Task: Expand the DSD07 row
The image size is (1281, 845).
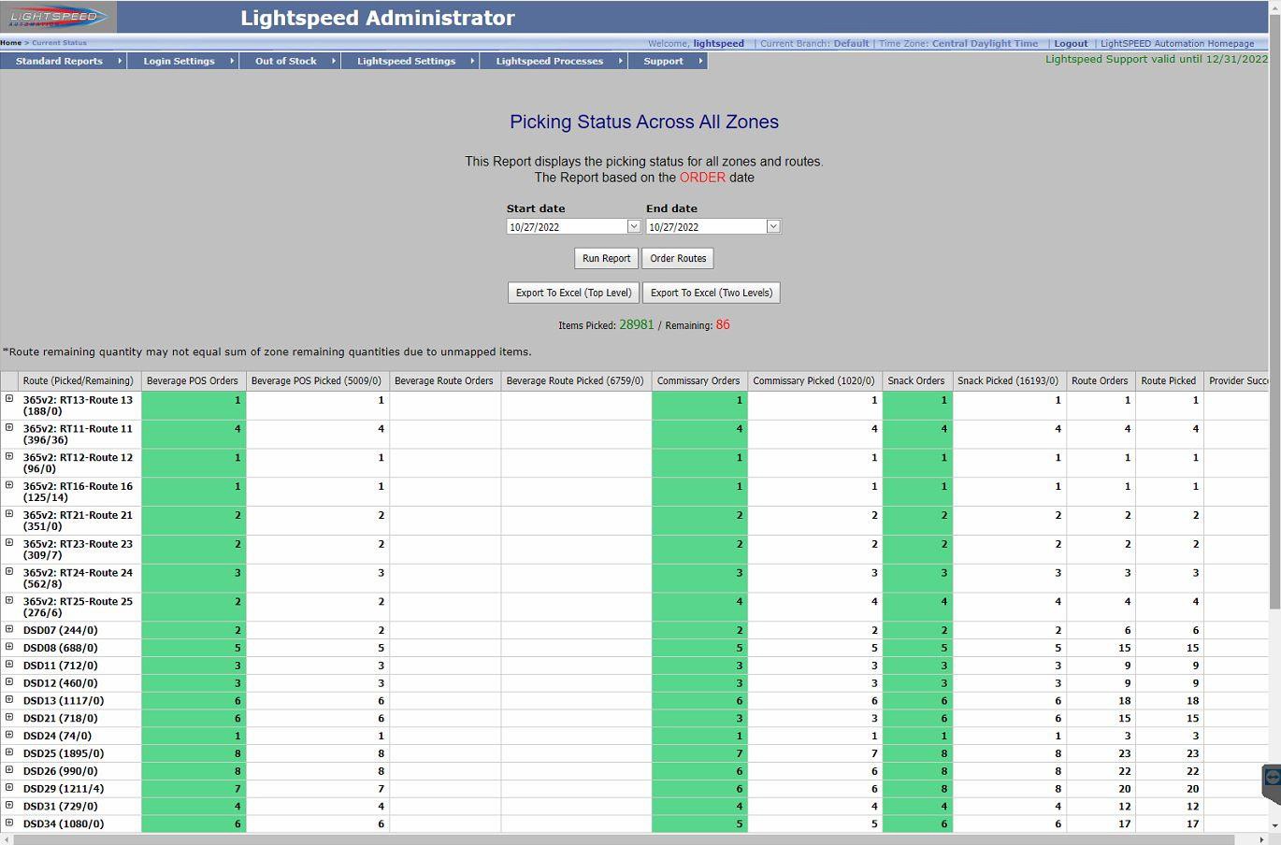Action: (x=9, y=629)
